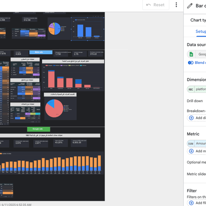Viewport: 206px width, 206px height.
Task: Click the Chart types header
Action: [198, 20]
